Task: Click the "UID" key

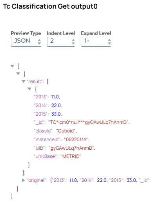Action: (x=39, y=148)
